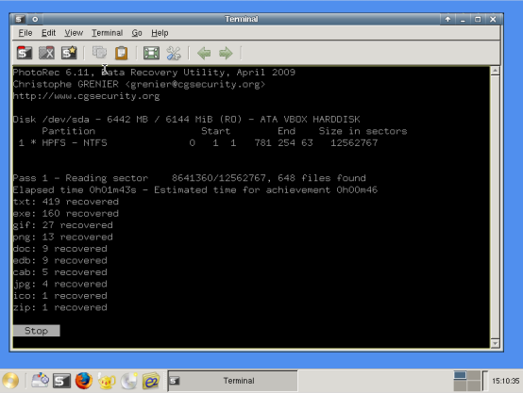Screen dimensions: 523x393
Task: Switch workspace using the desktop pager
Action: click(x=466, y=381)
